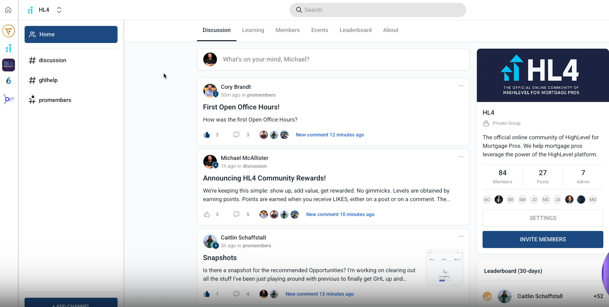Switch to the Members tab
The width and height of the screenshot is (609, 307).
[288, 30]
